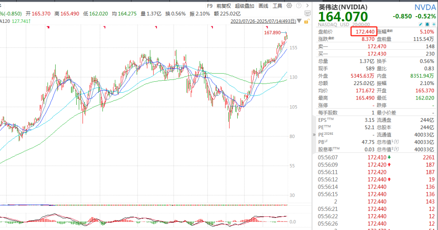The image size is (438, 230).
Task: Open the 前复权 adjustment menu
Action: tap(223, 6)
